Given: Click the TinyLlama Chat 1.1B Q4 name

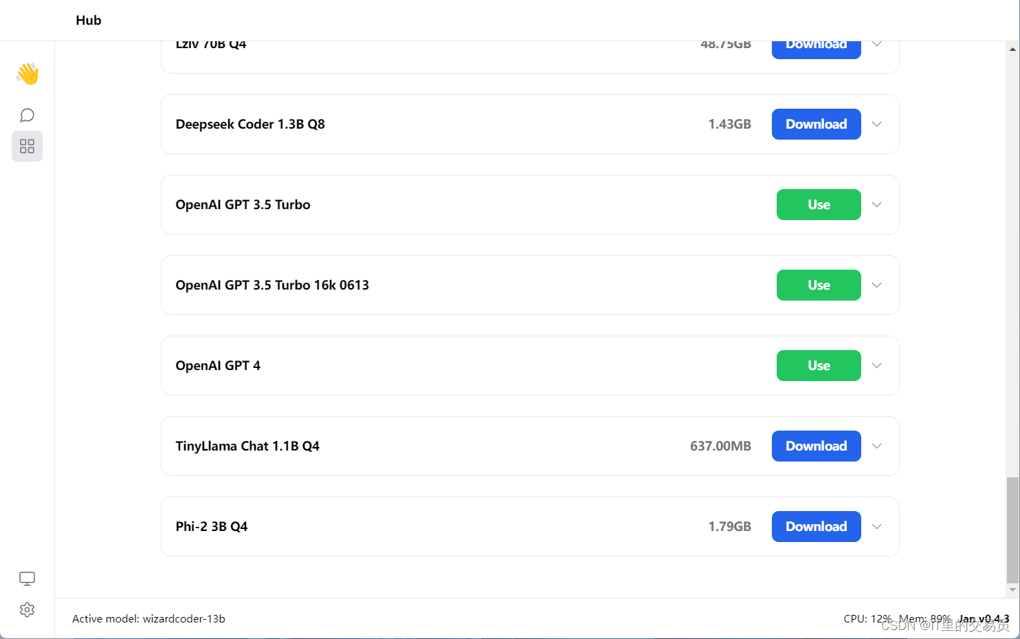Looking at the screenshot, I should pos(247,446).
